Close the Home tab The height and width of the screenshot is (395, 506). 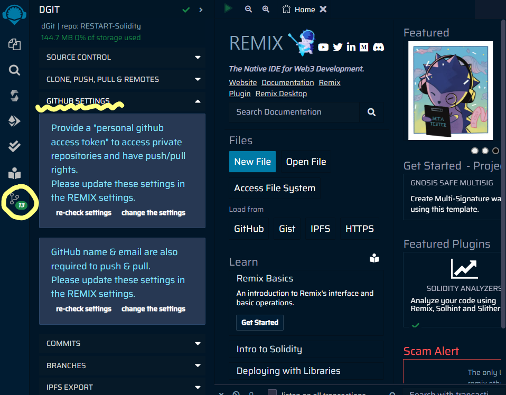pyautogui.click(x=323, y=10)
